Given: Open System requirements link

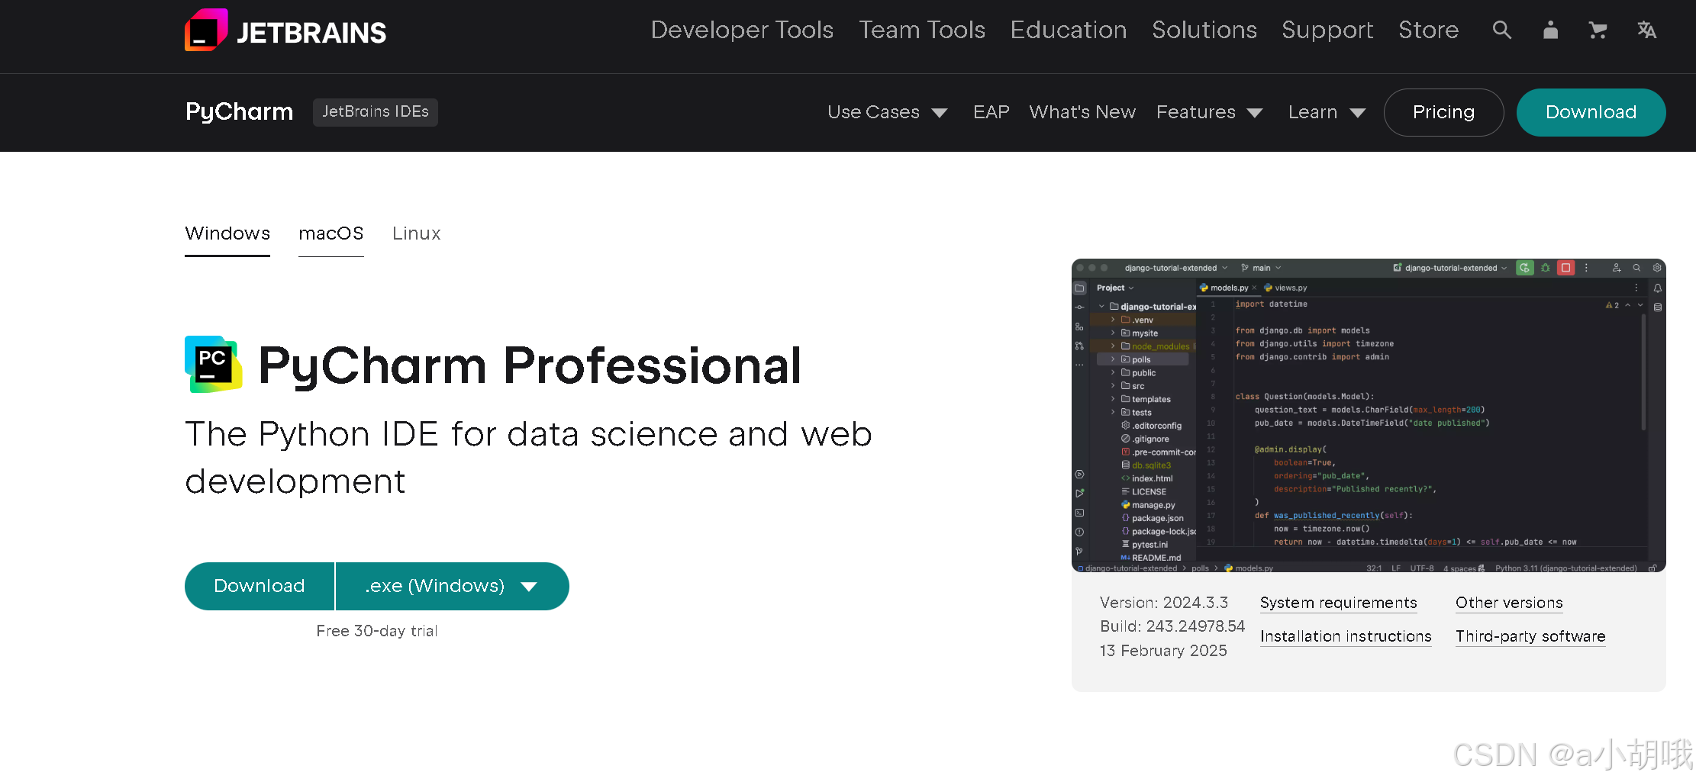Looking at the screenshot, I should pos(1338,603).
